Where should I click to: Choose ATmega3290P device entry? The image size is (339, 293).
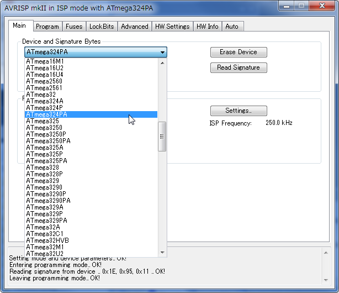click(x=91, y=194)
